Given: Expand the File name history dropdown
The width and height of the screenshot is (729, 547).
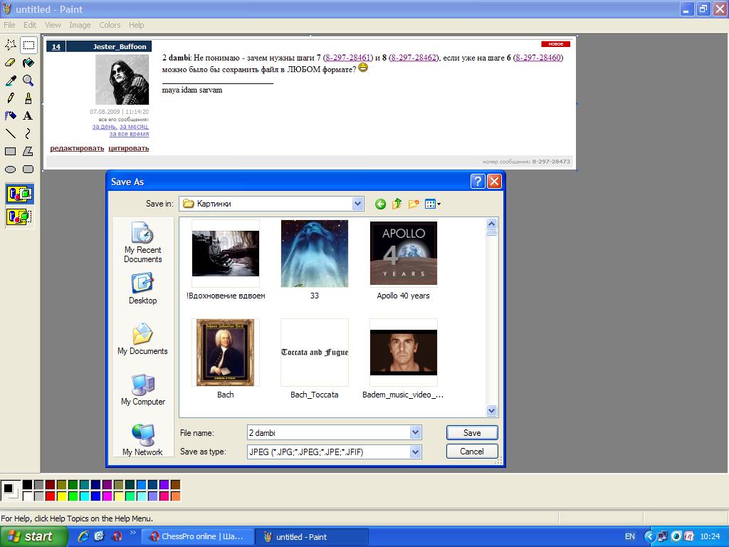Looking at the screenshot, I should (x=415, y=432).
